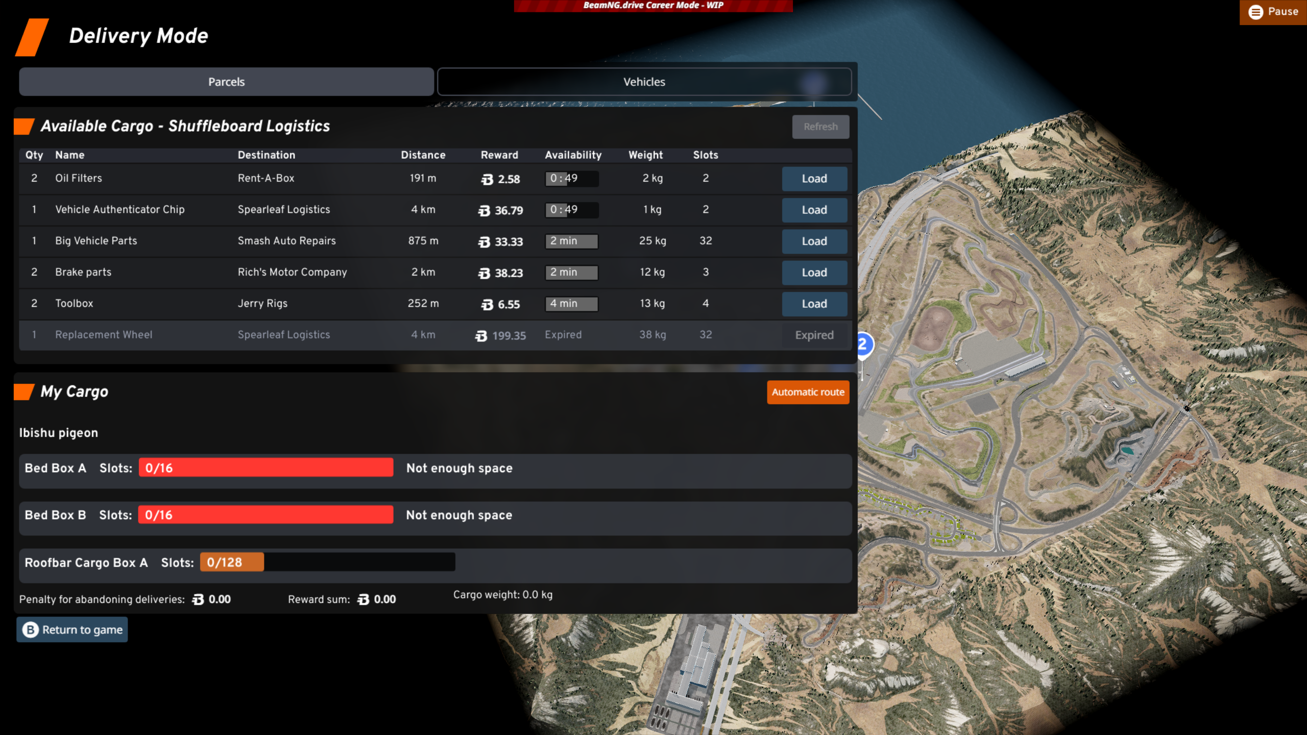The width and height of the screenshot is (1307, 735).
Task: Select the Toolbox row name
Action: 74,303
